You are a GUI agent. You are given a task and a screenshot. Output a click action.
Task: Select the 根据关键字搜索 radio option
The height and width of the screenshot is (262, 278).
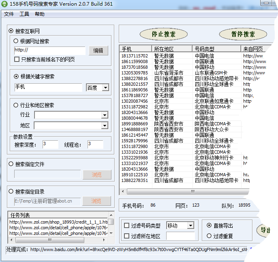click(x=16, y=76)
